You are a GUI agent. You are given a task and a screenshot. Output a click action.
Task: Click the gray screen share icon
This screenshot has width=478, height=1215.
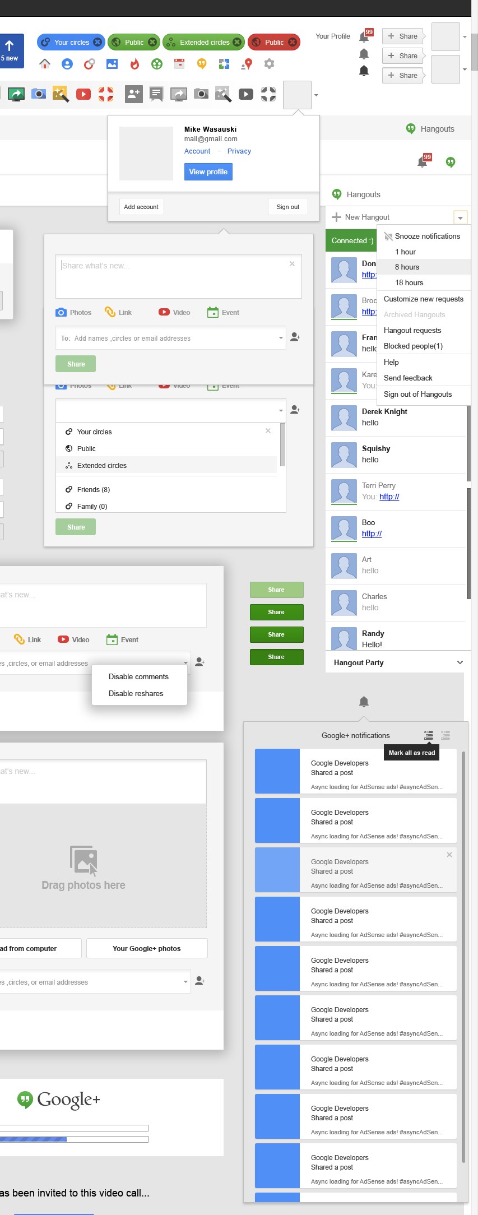(179, 94)
